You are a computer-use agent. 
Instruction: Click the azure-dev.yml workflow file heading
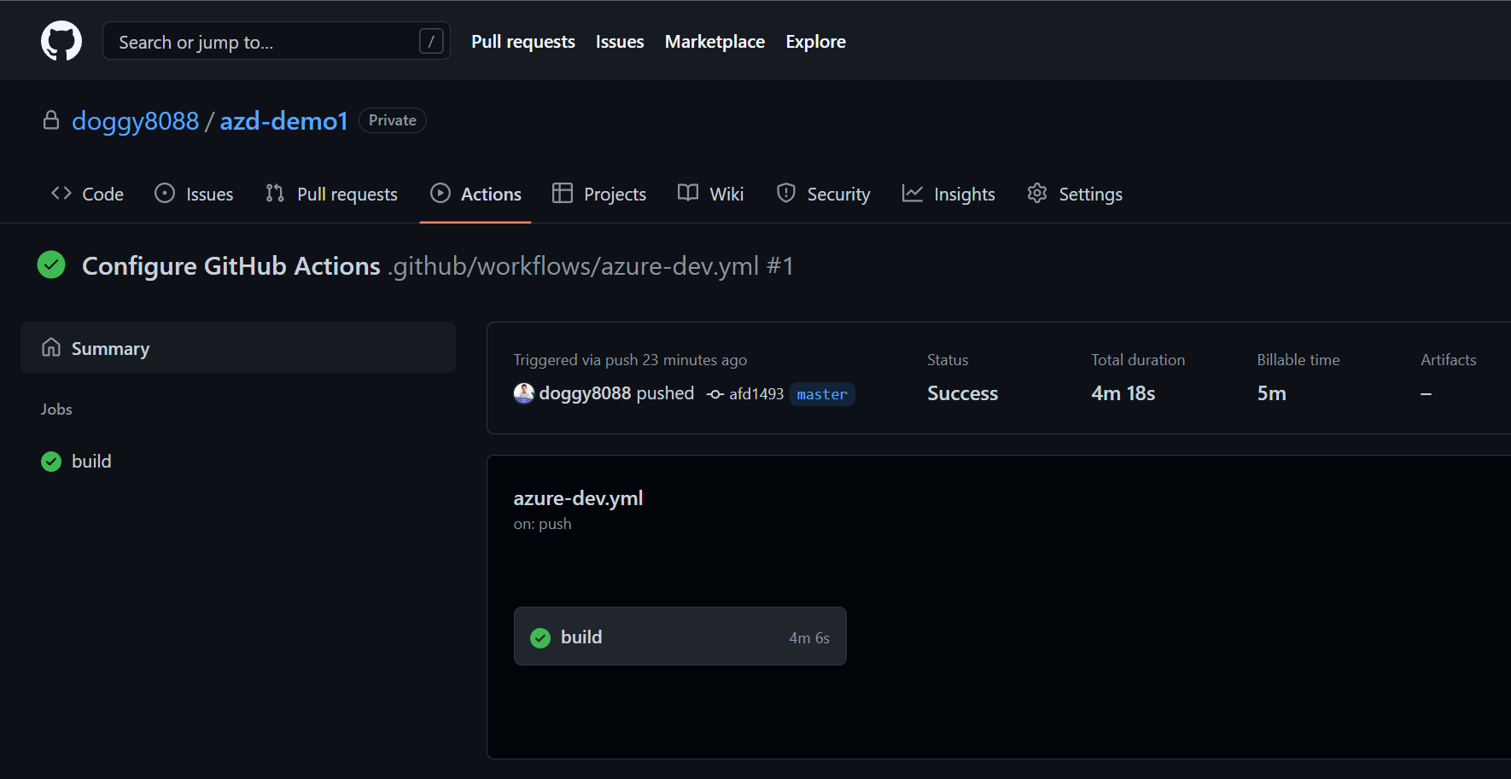(x=578, y=498)
